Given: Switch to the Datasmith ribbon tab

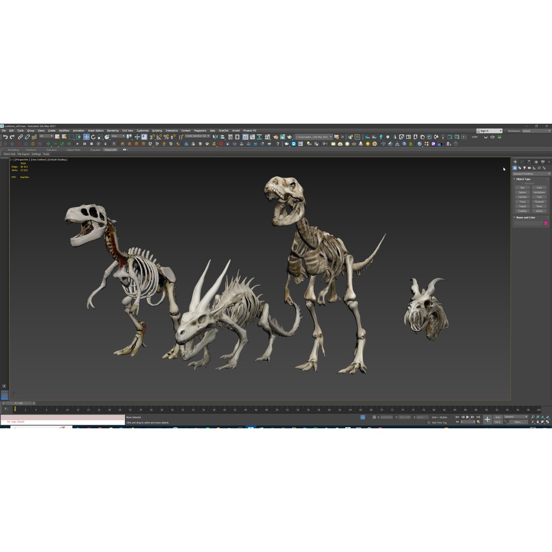Looking at the screenshot, I should 110,150.
